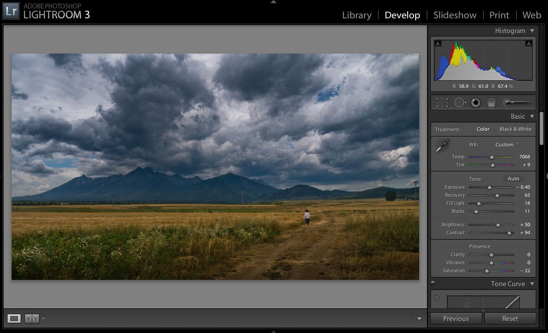Click the Tone Curve panel title
548x333 pixels.
point(508,284)
